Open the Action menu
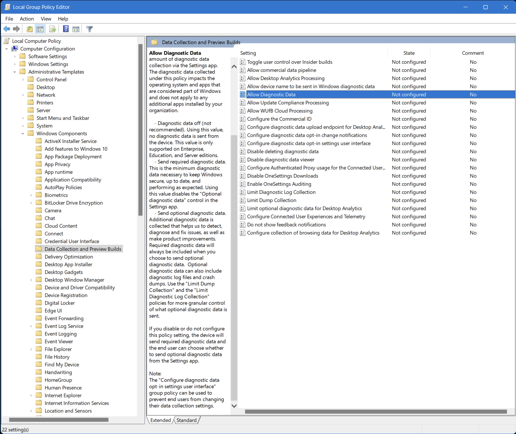This screenshot has height=434, width=516. 27,19
